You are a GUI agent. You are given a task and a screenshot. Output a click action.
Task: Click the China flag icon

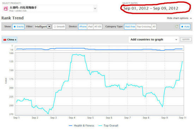[5, 40]
